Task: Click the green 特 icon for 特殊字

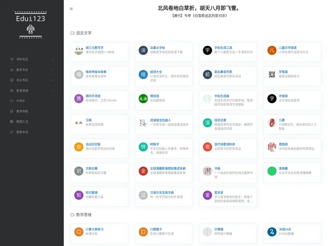Action: coord(143,147)
